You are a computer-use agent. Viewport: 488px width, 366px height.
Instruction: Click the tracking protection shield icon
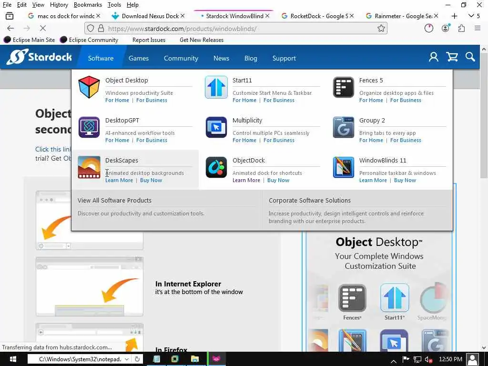[91, 28]
